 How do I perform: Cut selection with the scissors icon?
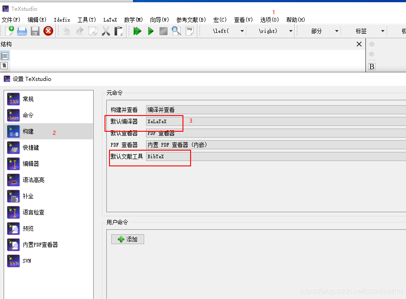(x=105, y=31)
